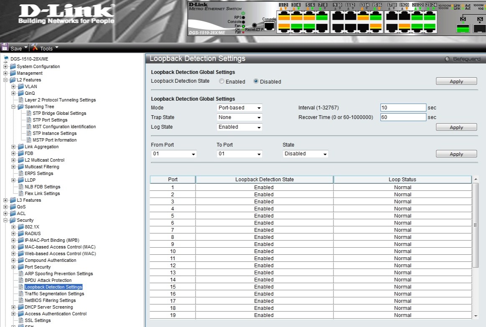The height and width of the screenshot is (327, 486).
Task: Apply the From Port/To Port state setting
Action: [x=456, y=154]
